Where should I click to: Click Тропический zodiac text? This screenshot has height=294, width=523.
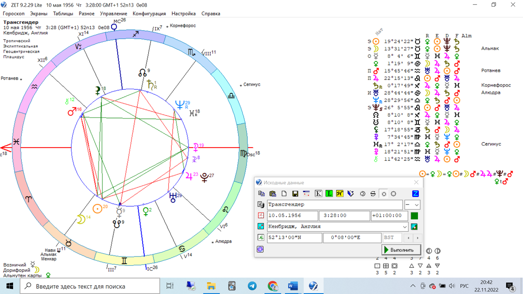click(17, 41)
